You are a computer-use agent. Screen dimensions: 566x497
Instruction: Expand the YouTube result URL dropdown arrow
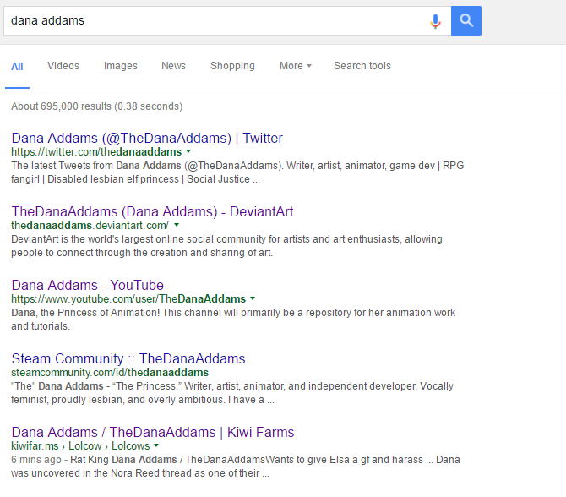point(253,298)
